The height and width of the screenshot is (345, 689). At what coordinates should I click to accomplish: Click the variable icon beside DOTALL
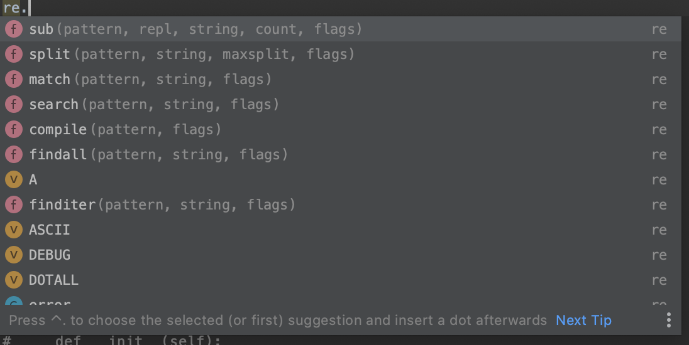tap(13, 280)
